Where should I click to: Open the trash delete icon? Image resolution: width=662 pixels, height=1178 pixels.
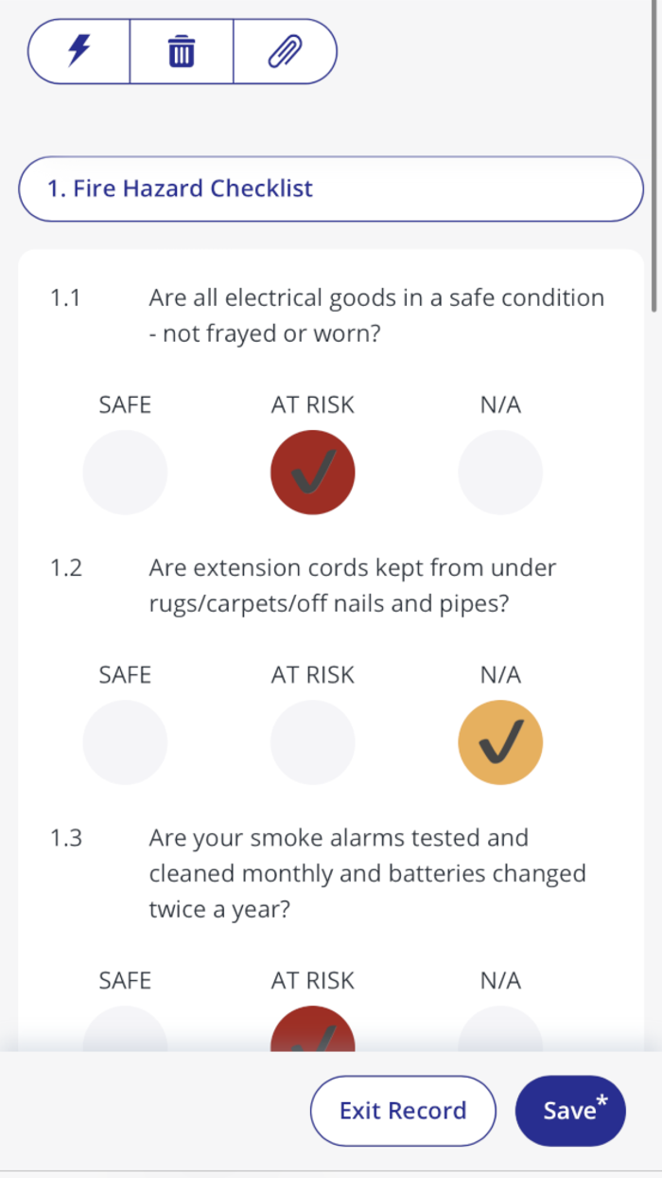coord(181,52)
